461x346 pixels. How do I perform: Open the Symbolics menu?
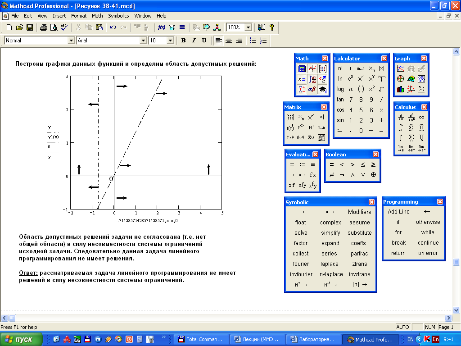tap(118, 16)
